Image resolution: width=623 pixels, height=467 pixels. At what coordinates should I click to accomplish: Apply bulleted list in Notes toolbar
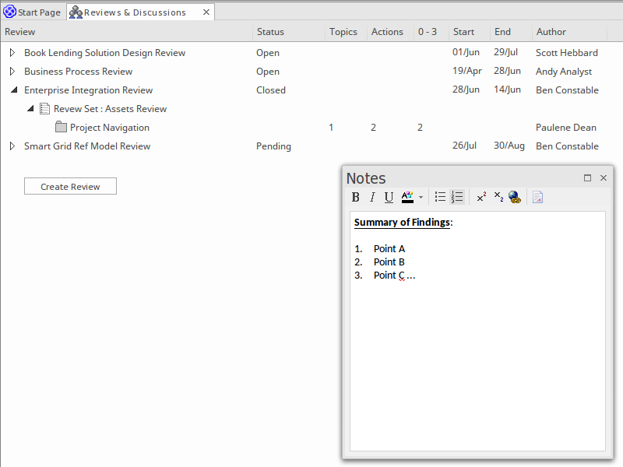point(440,198)
